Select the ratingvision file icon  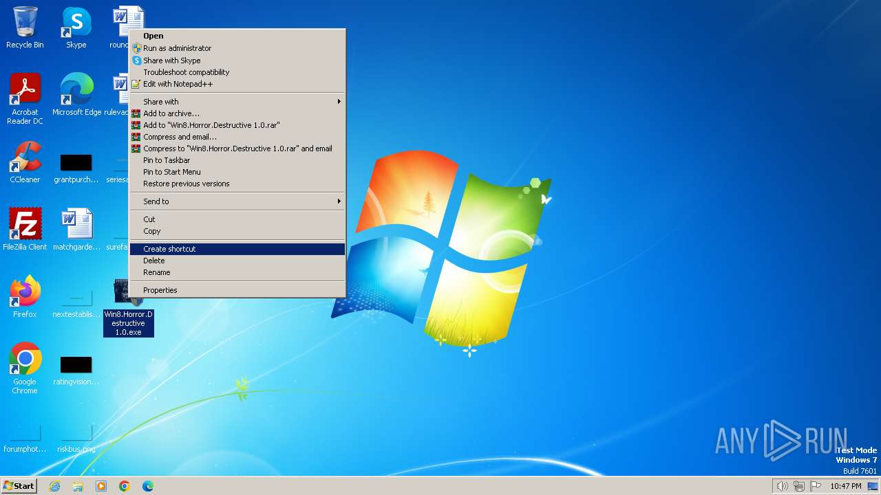tap(76, 371)
